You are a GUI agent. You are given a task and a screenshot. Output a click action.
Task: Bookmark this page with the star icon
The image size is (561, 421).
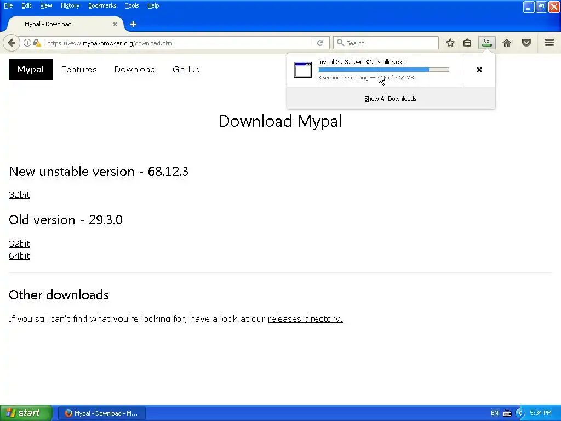[x=450, y=43]
